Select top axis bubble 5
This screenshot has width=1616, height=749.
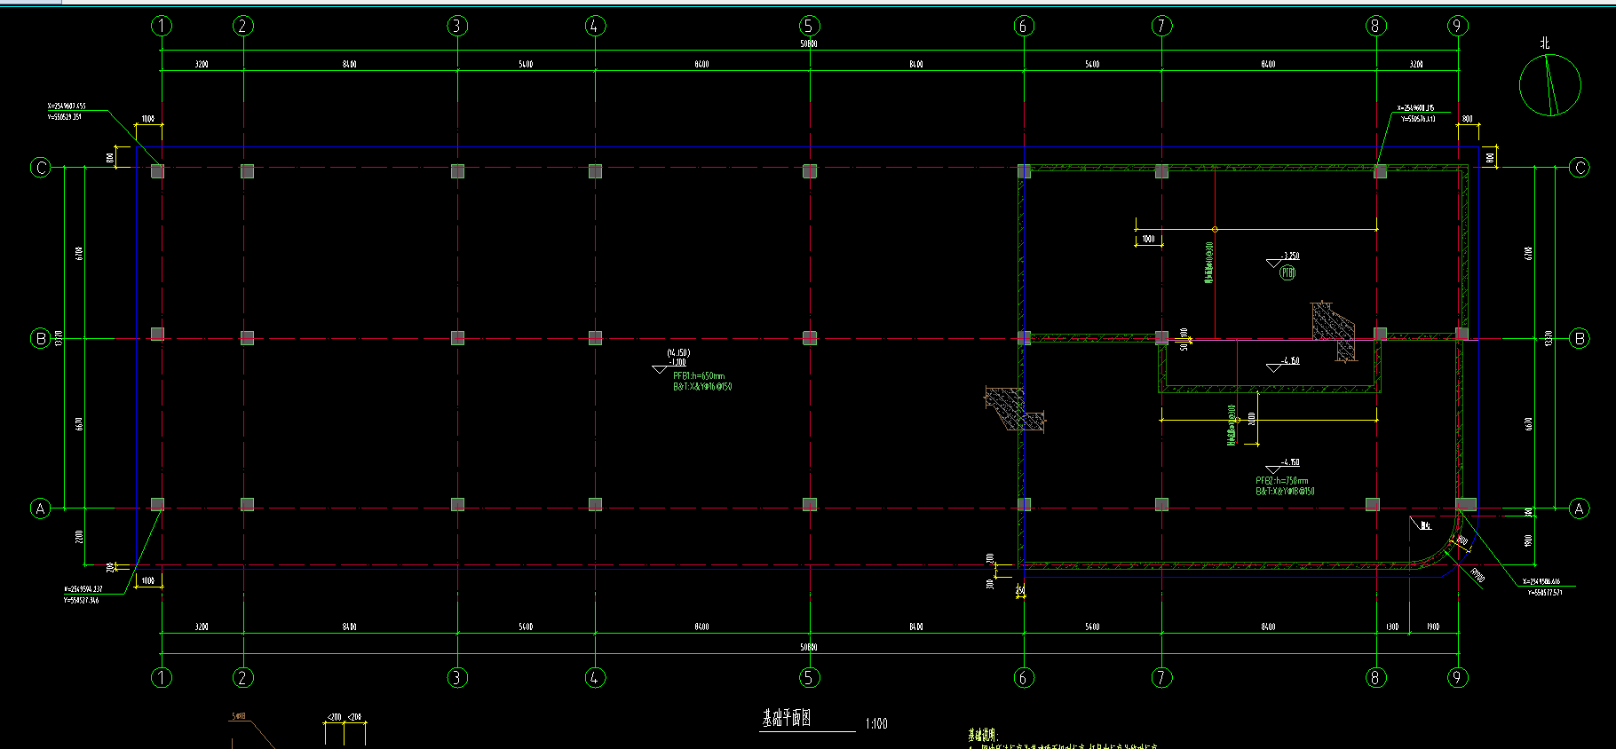point(809,26)
